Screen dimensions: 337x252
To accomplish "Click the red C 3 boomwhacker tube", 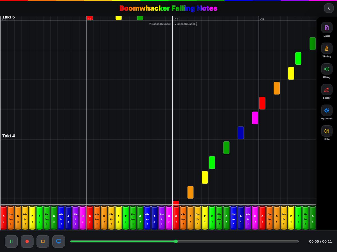I will point(90,218).
